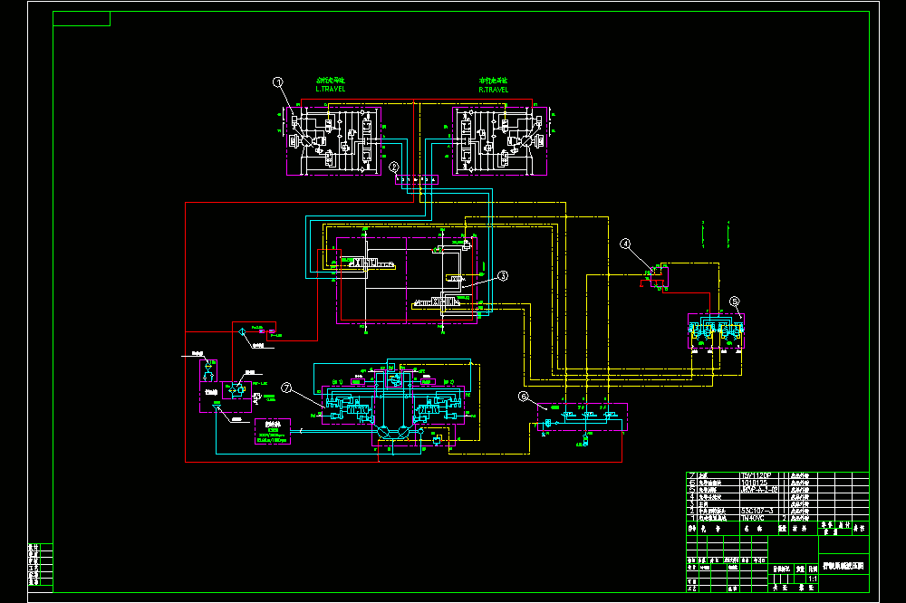Click the empty rectangle at sheet's top-left corner
The image size is (906, 603).
point(82,18)
